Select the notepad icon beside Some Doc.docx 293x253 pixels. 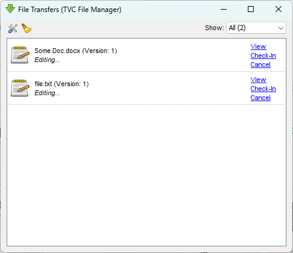[x=20, y=55]
